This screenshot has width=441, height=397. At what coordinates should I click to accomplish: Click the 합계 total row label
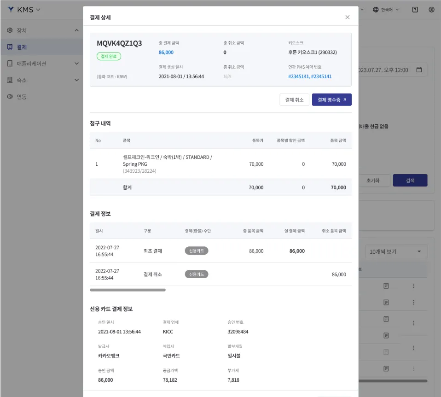(x=127, y=187)
